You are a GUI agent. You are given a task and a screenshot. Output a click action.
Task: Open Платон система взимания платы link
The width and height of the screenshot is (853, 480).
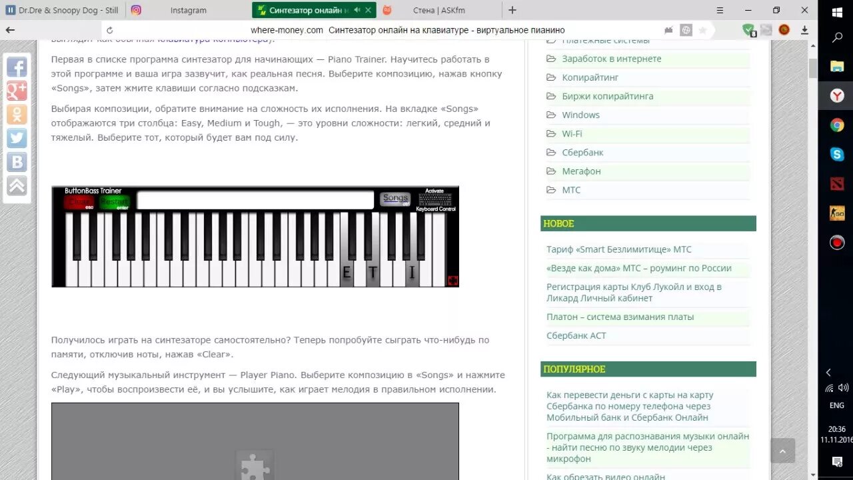click(620, 317)
